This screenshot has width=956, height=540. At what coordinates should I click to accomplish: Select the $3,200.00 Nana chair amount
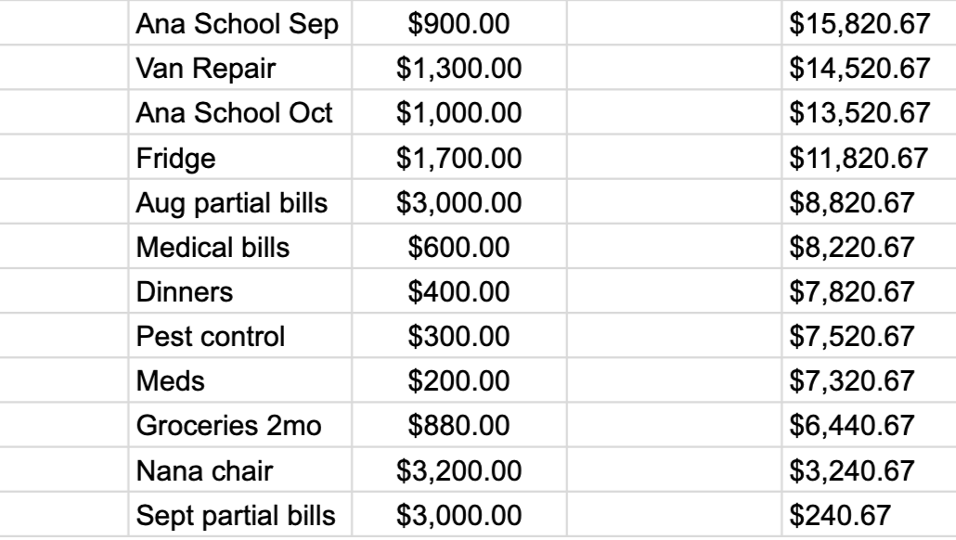coord(459,472)
